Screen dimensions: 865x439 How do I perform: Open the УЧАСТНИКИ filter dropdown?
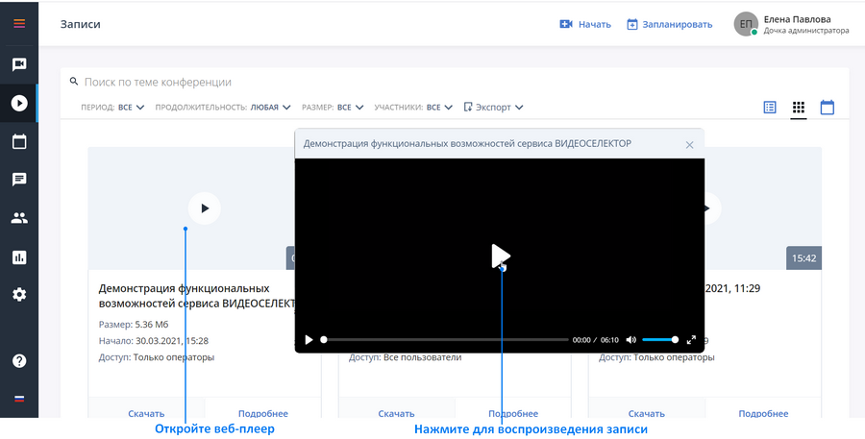click(x=413, y=107)
